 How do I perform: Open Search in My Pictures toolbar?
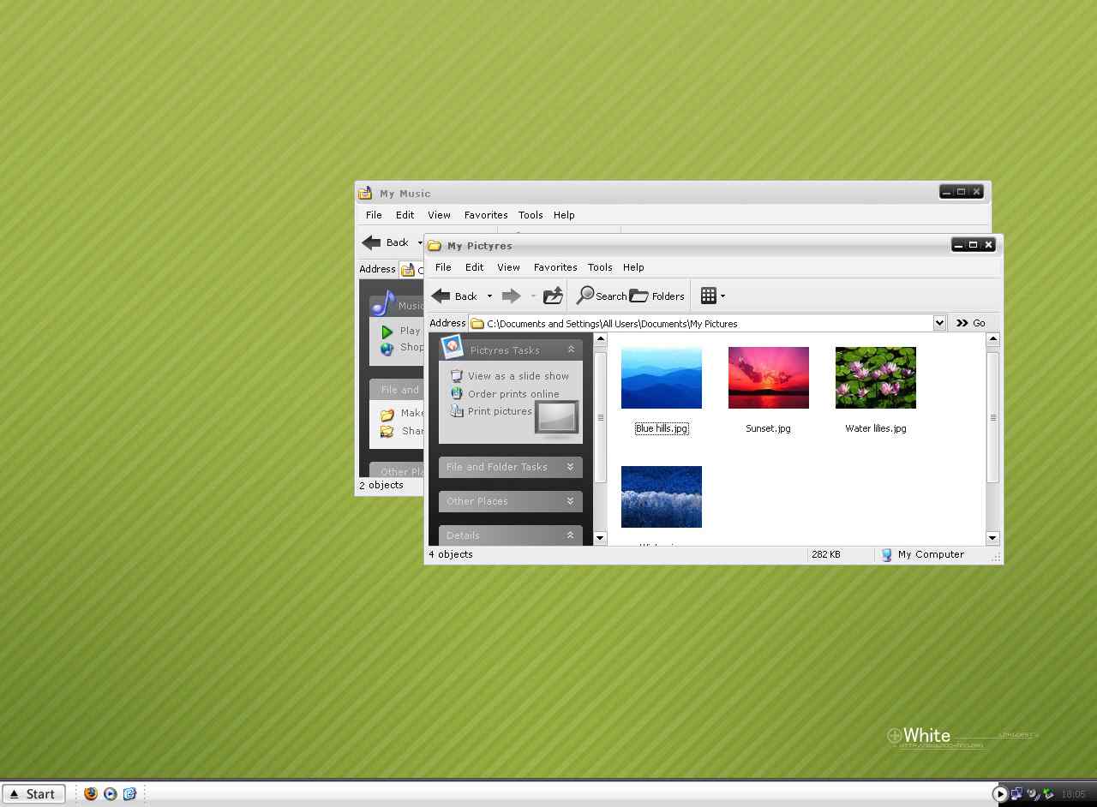click(x=601, y=296)
